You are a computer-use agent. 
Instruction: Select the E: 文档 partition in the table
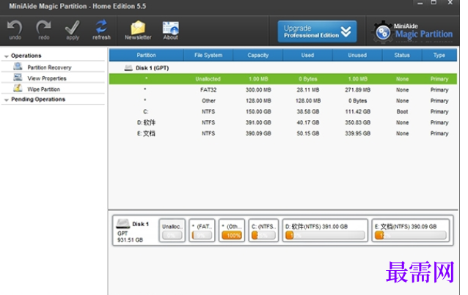283,133
